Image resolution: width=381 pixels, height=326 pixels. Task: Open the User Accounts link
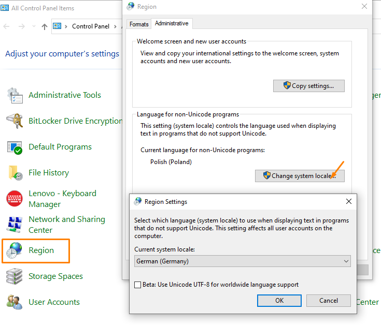(x=54, y=302)
